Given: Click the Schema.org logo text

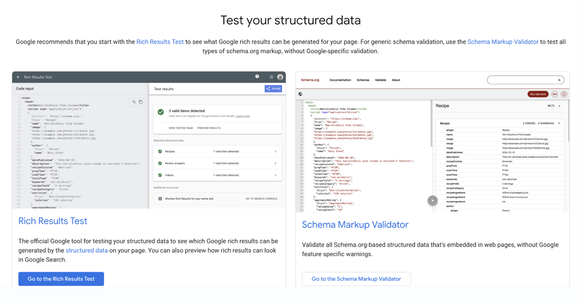Looking at the screenshot, I should (x=310, y=80).
